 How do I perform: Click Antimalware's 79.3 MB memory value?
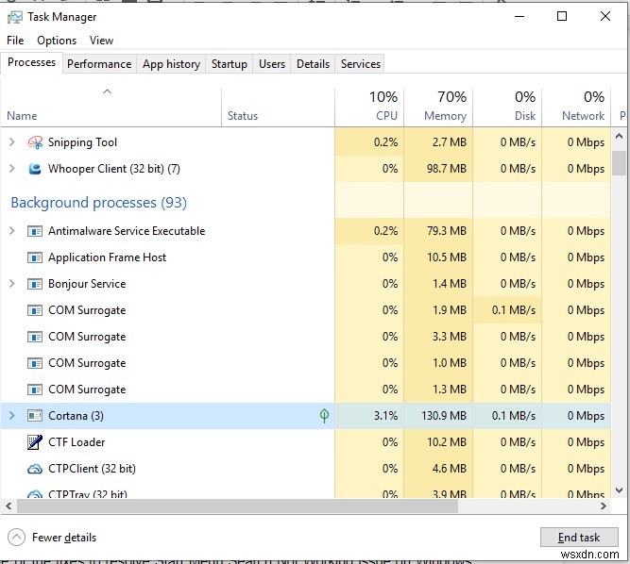pos(447,231)
